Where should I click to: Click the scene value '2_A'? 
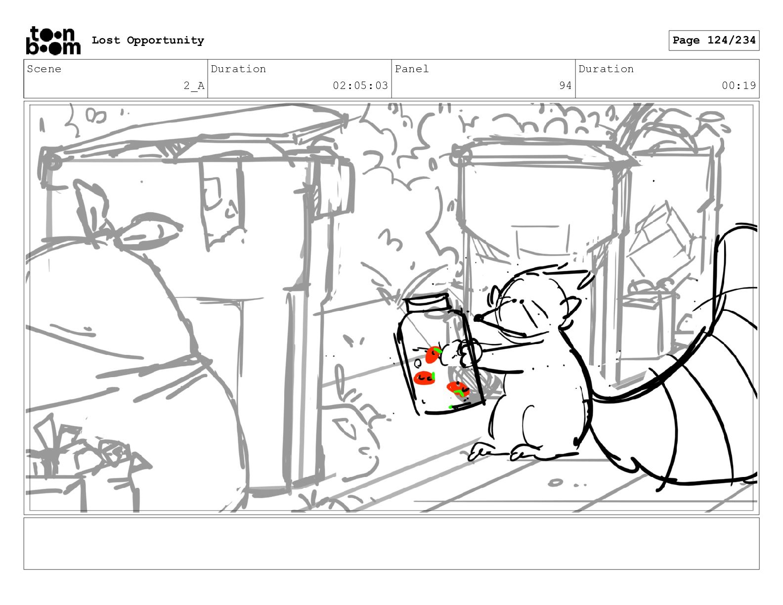194,86
